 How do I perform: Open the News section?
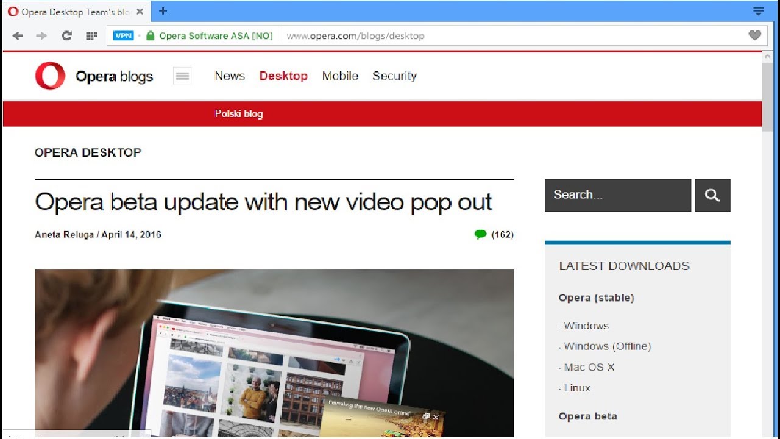(x=230, y=76)
